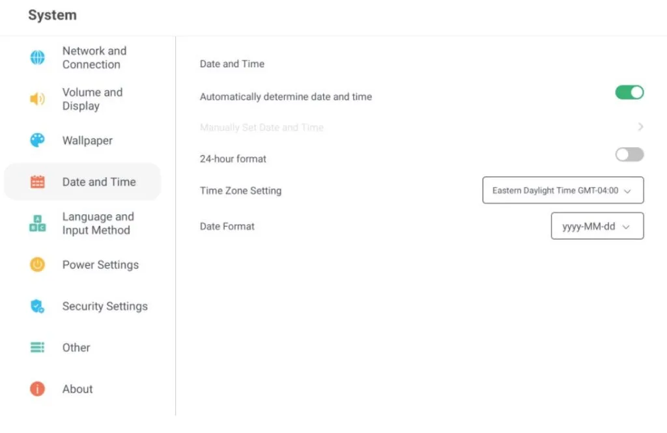Image resolution: width=667 pixels, height=433 pixels.
Task: Click the Automatically determine date and time label
Action: click(286, 97)
